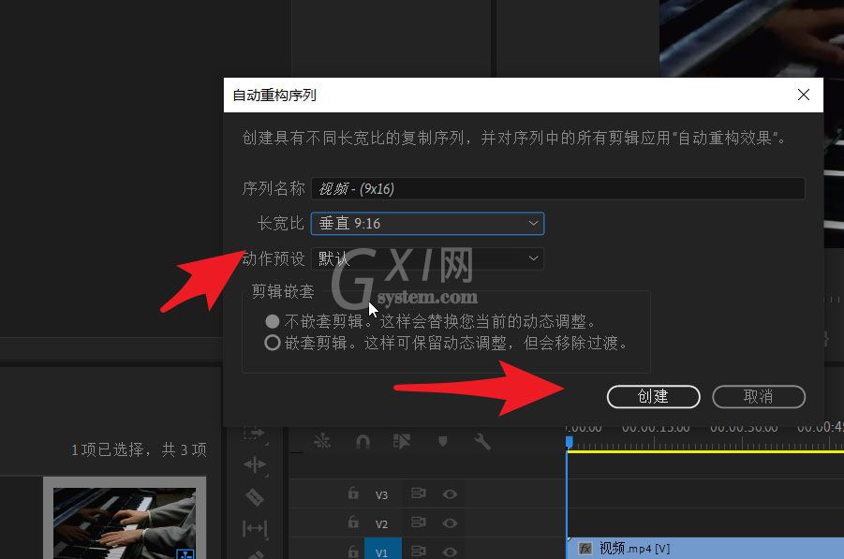Open the 长宽比 aspect ratio dropdown
The width and height of the screenshot is (844, 559).
pyautogui.click(x=427, y=223)
